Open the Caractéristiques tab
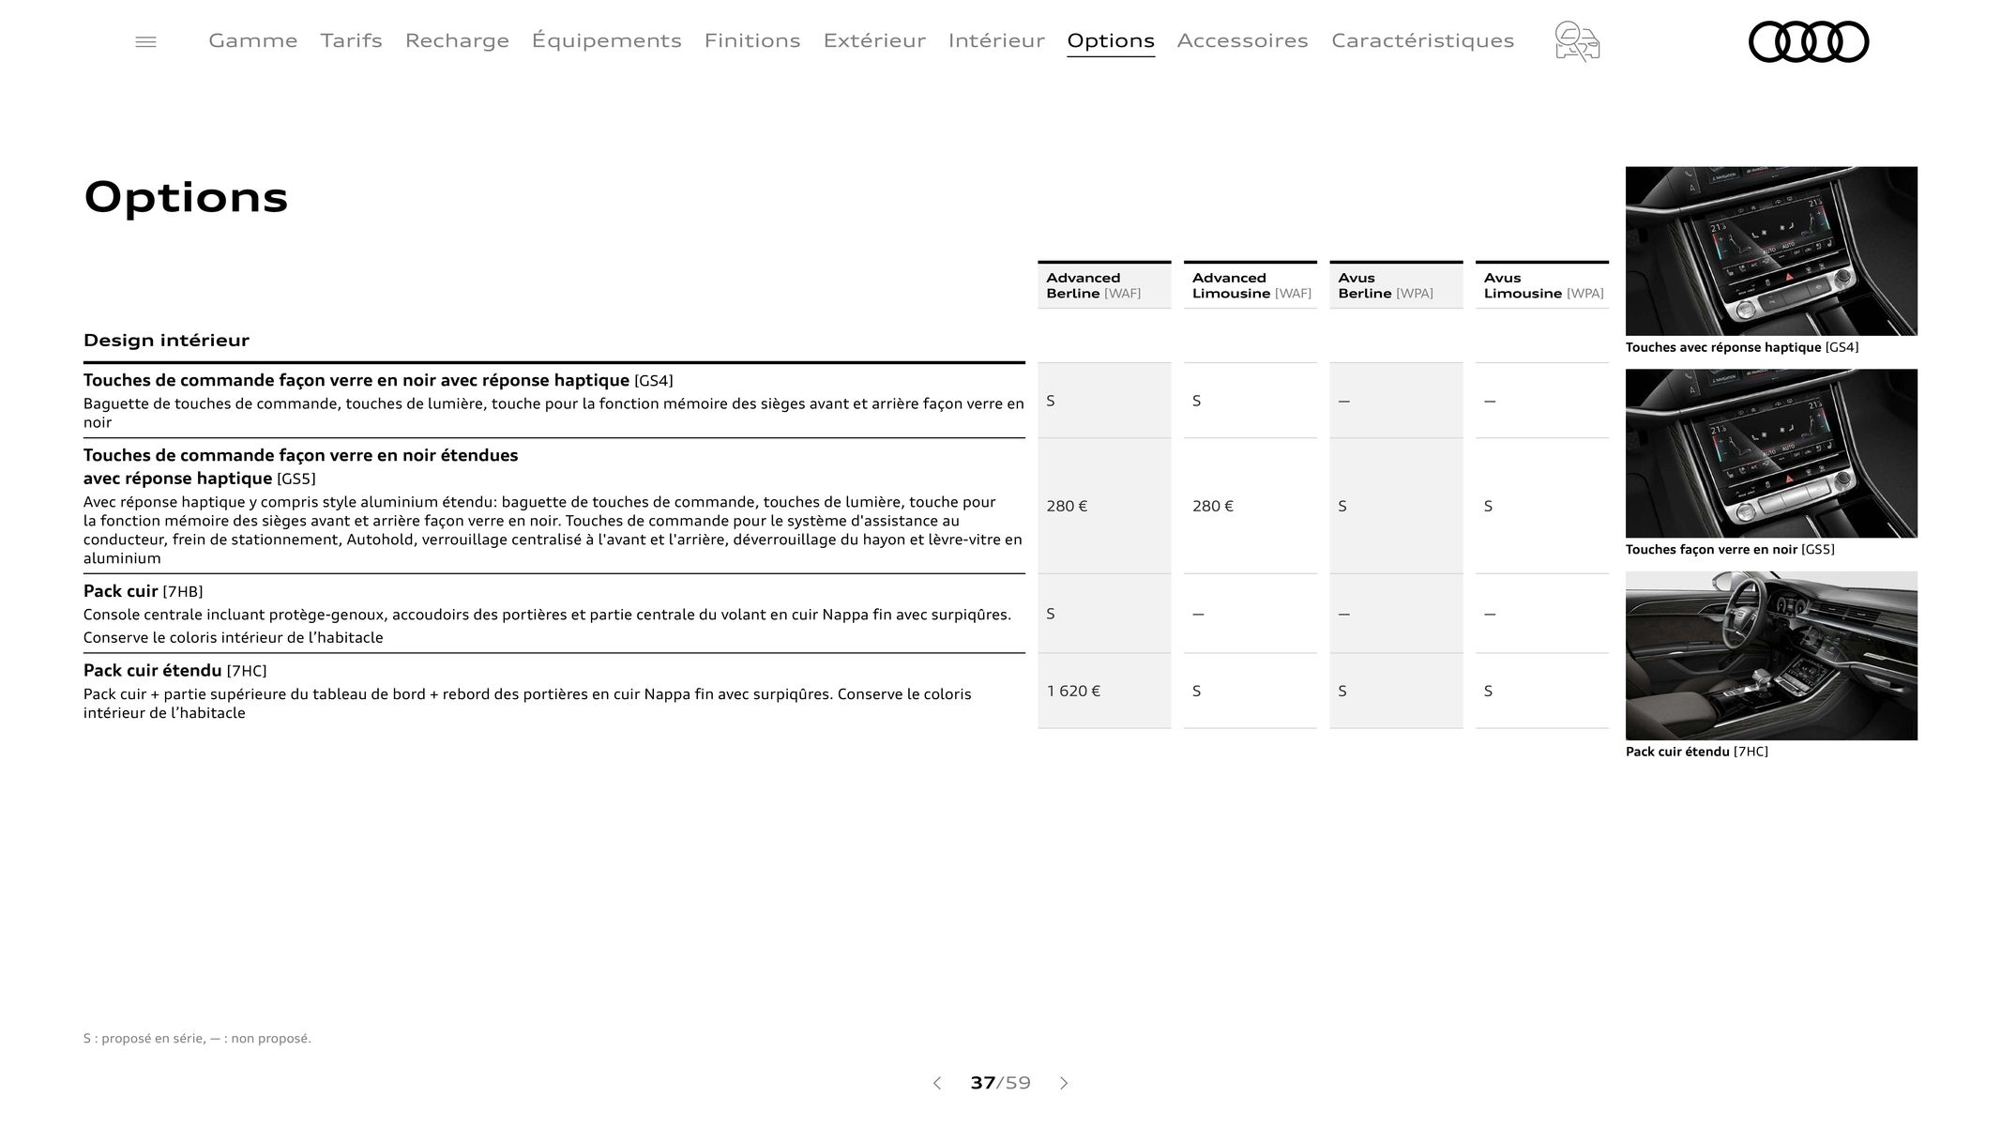 pos(1422,40)
